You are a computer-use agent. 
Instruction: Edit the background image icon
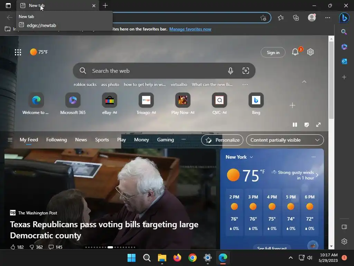coord(307,125)
